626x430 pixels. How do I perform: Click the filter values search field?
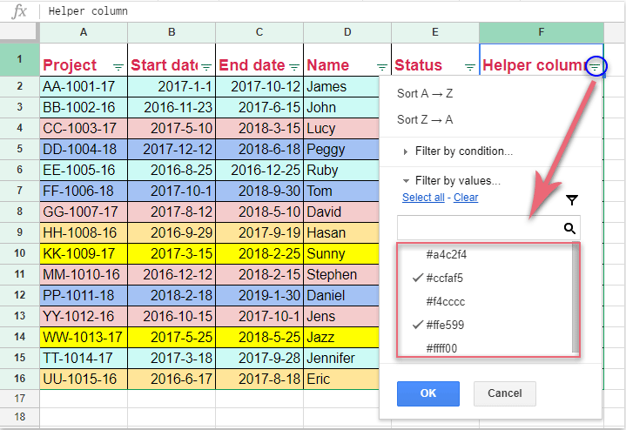click(480, 228)
